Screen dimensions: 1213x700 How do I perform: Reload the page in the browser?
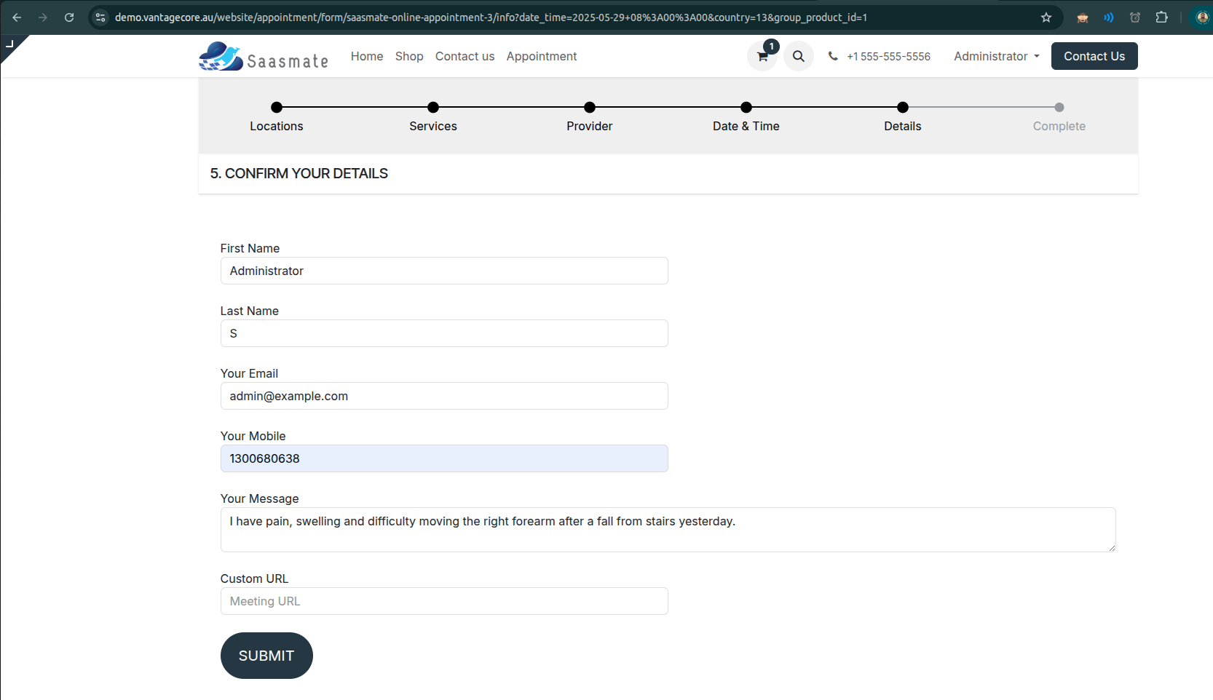(x=69, y=17)
